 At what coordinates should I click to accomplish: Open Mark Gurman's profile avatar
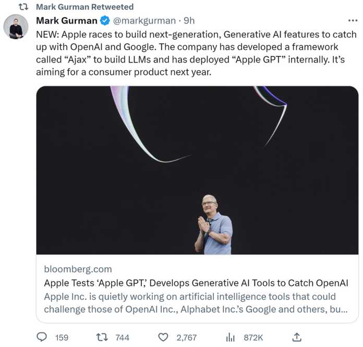tap(16, 27)
